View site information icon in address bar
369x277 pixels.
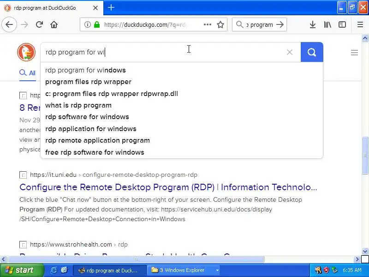pos(87,24)
